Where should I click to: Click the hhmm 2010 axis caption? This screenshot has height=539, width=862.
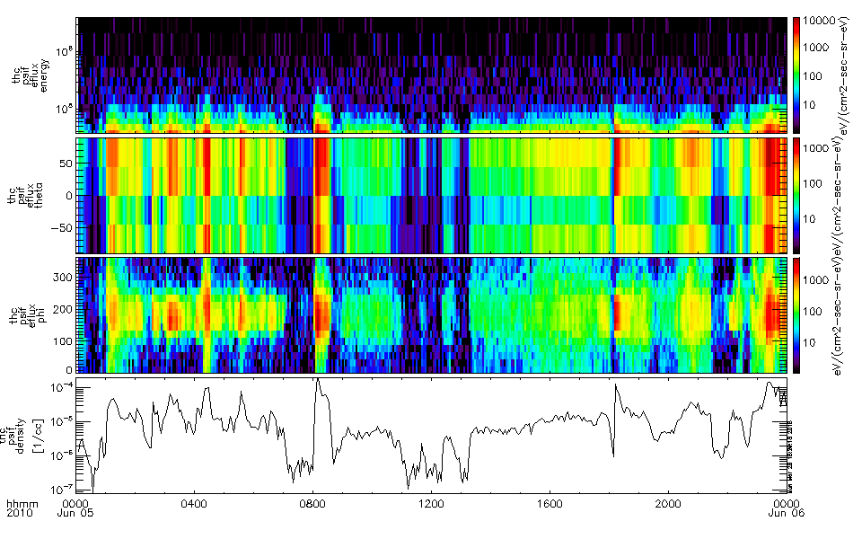18,508
